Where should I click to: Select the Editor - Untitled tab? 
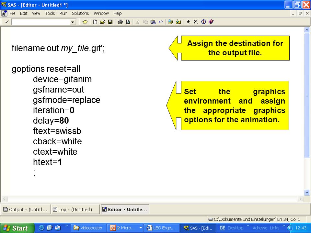[x=125, y=209]
